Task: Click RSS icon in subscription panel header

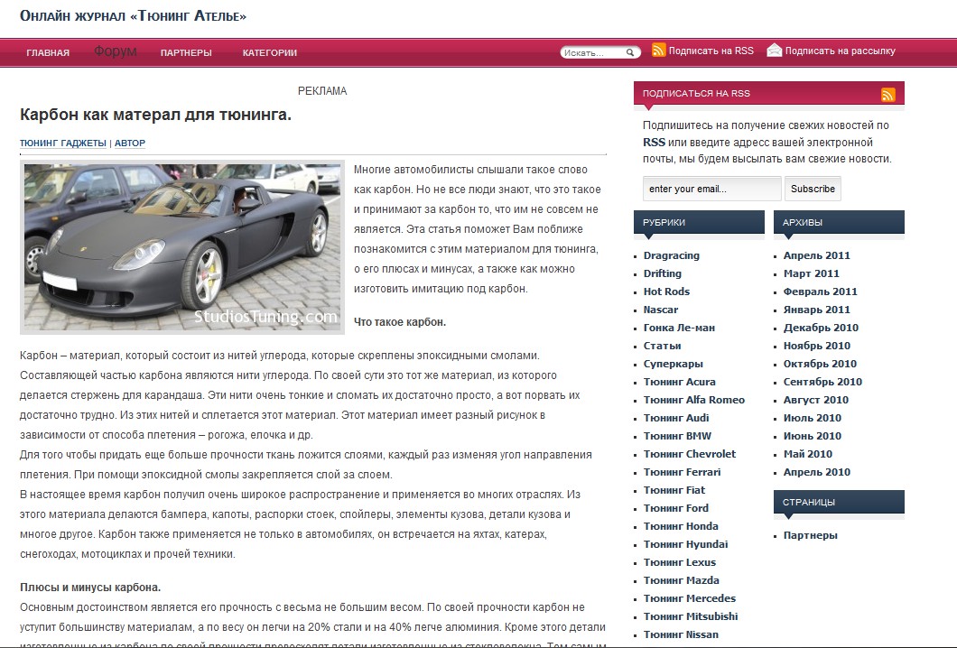Action: tap(888, 95)
